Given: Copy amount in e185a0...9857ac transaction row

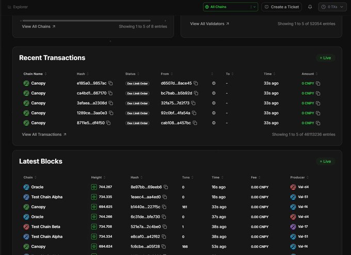Looking at the screenshot, I should point(318,83).
